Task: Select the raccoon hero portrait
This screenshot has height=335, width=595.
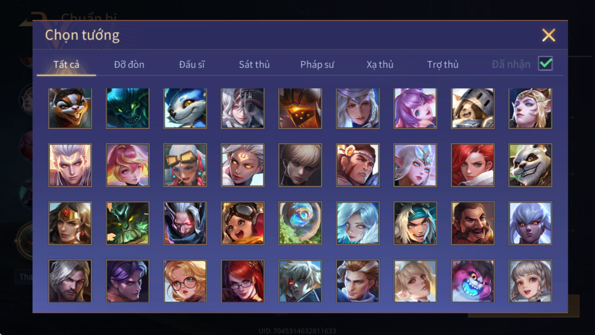Action: coord(70,109)
